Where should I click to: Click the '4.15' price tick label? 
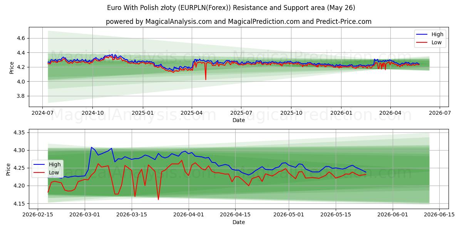point(20,204)
